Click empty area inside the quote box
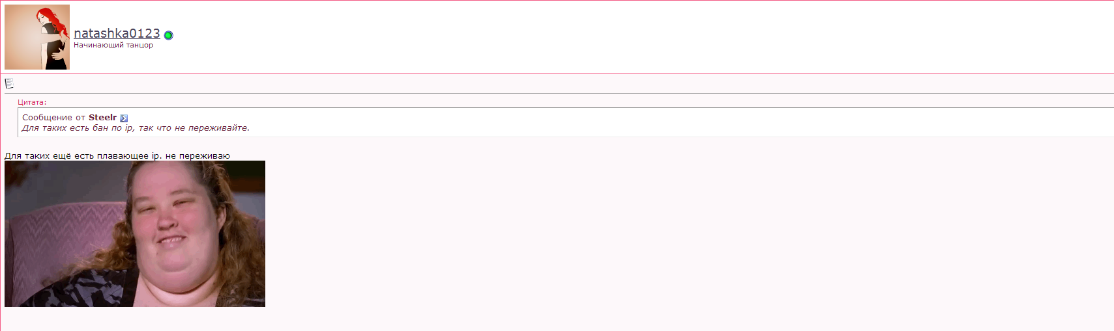This screenshot has width=1114, height=331. 652,122
